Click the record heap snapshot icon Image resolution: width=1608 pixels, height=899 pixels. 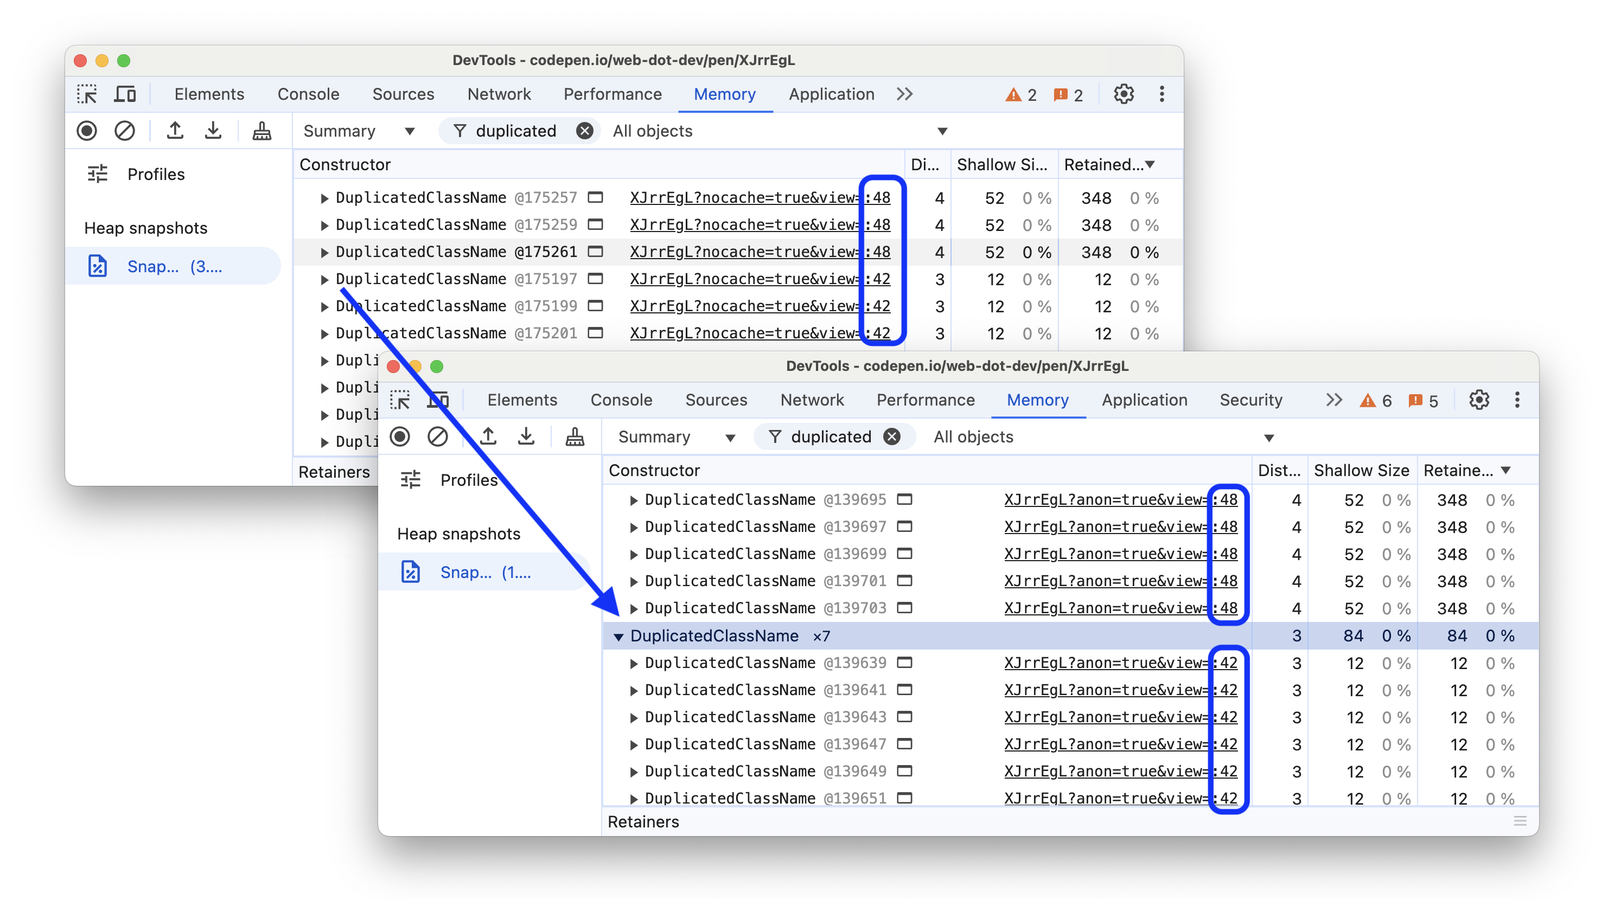coord(88,131)
